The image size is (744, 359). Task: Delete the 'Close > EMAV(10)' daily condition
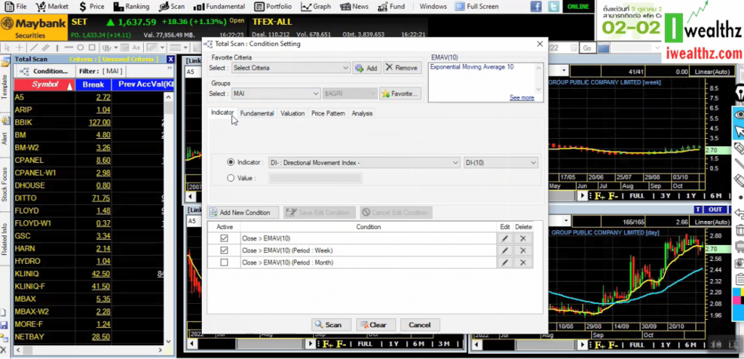[523, 239]
